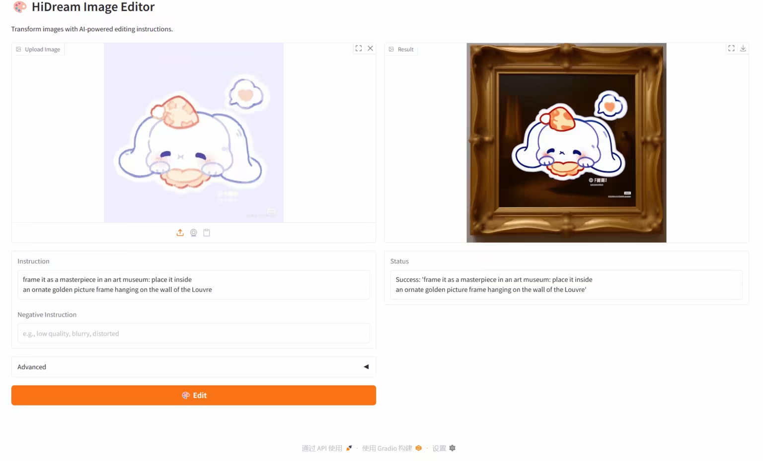The height and width of the screenshot is (461, 763).
Task: Click the HiDream palette logo icon
Action: click(x=20, y=7)
